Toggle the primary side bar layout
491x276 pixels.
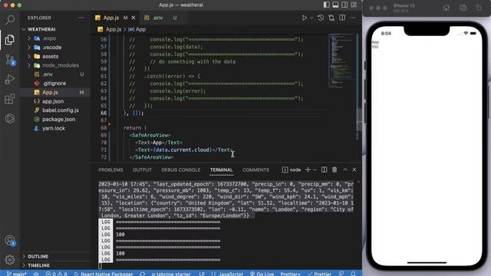(326, 5)
